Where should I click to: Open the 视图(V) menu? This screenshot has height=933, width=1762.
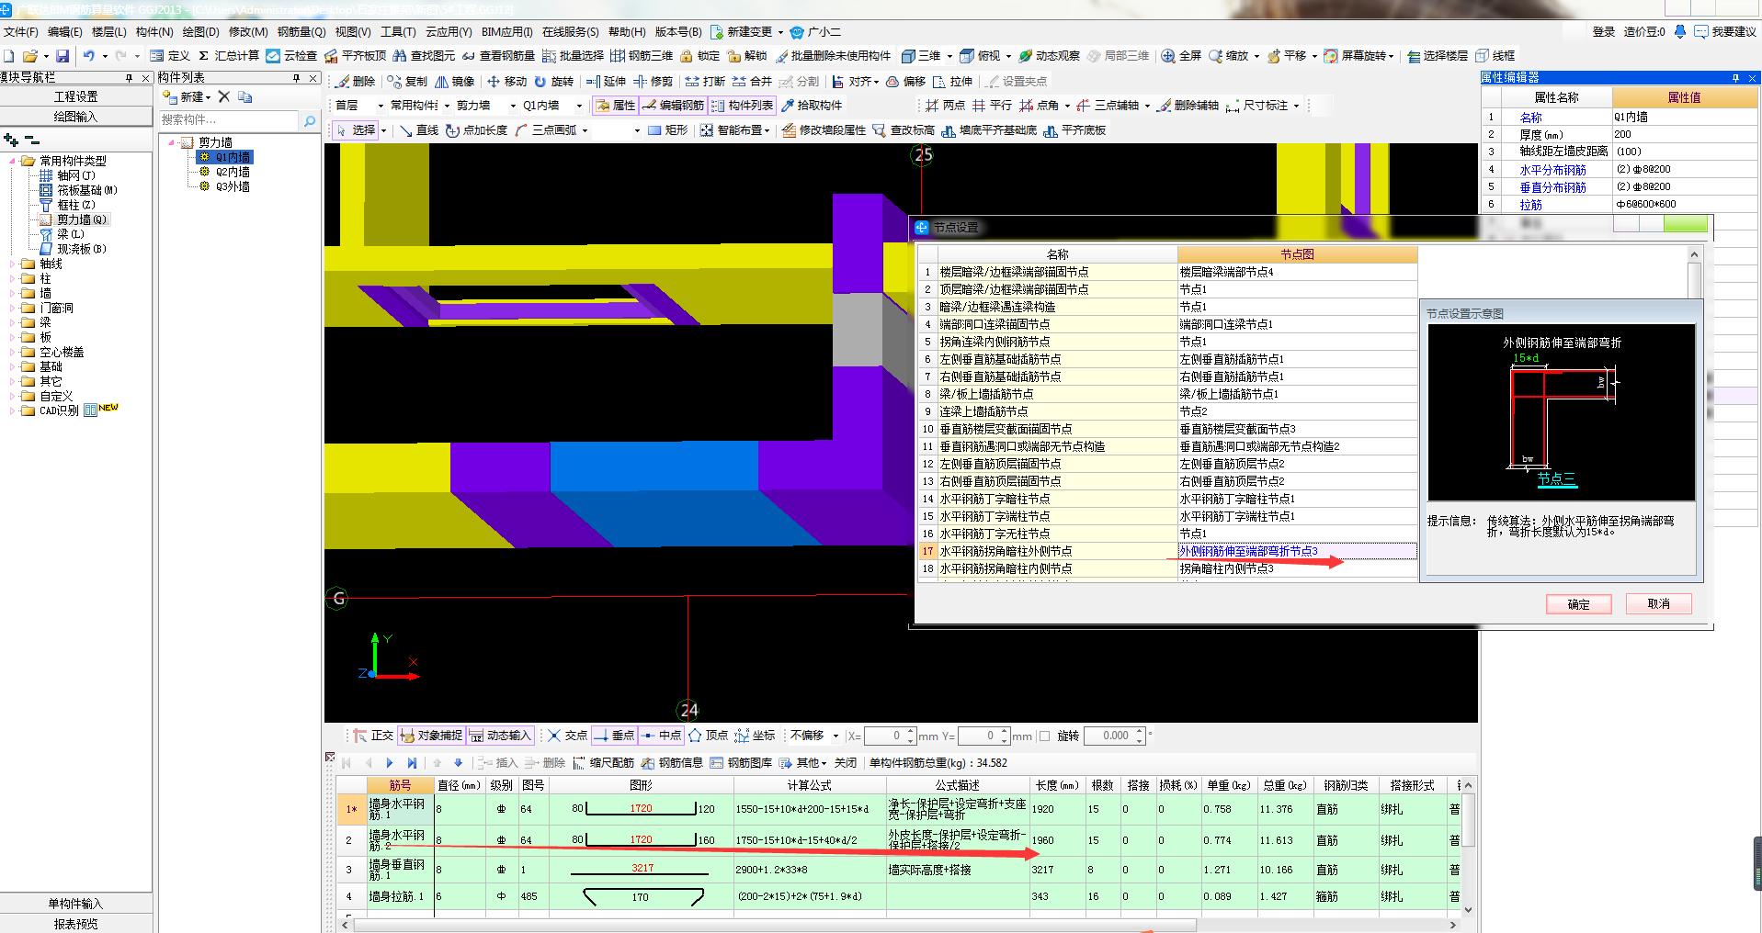pos(353,32)
